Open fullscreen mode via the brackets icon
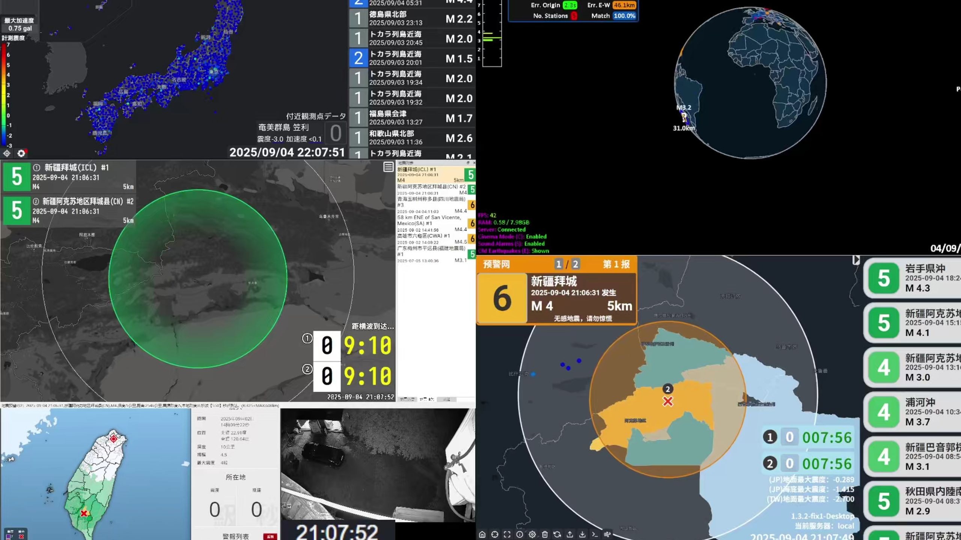Screen dimensions: 961x540 coord(507,535)
